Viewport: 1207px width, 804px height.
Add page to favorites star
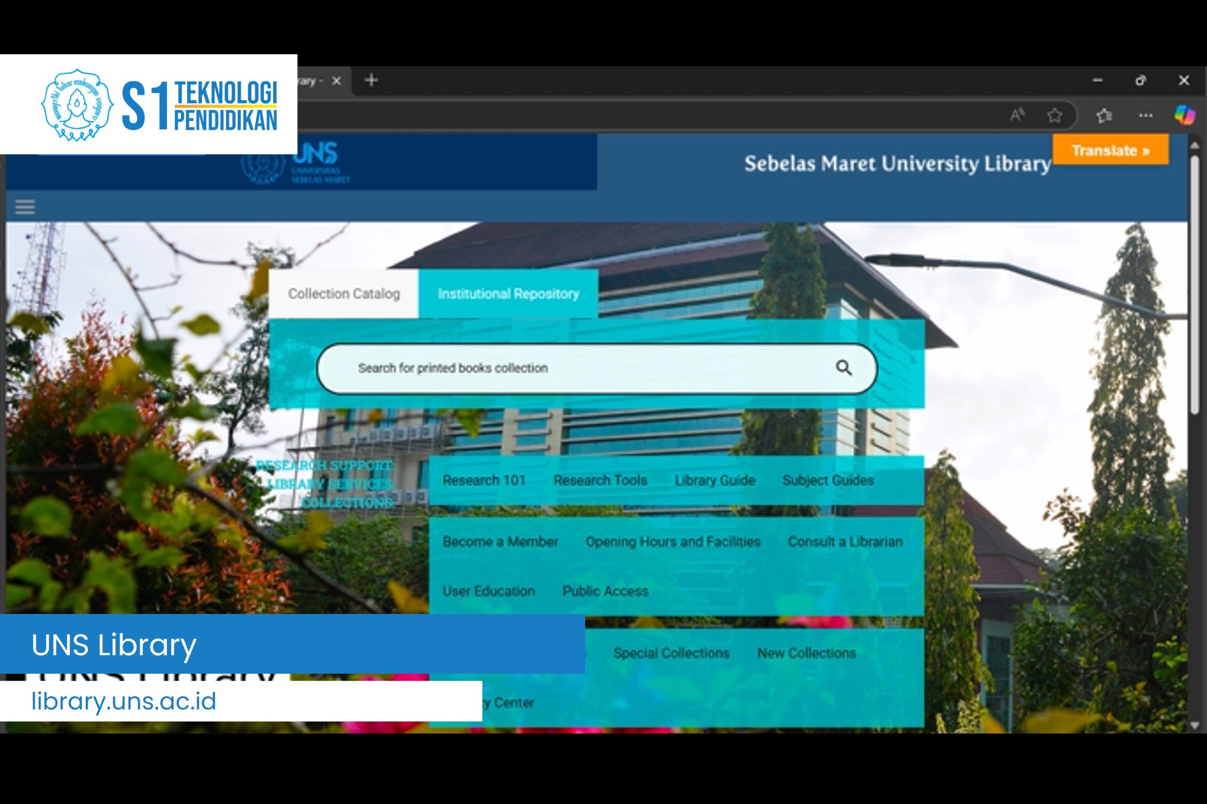click(x=1054, y=115)
